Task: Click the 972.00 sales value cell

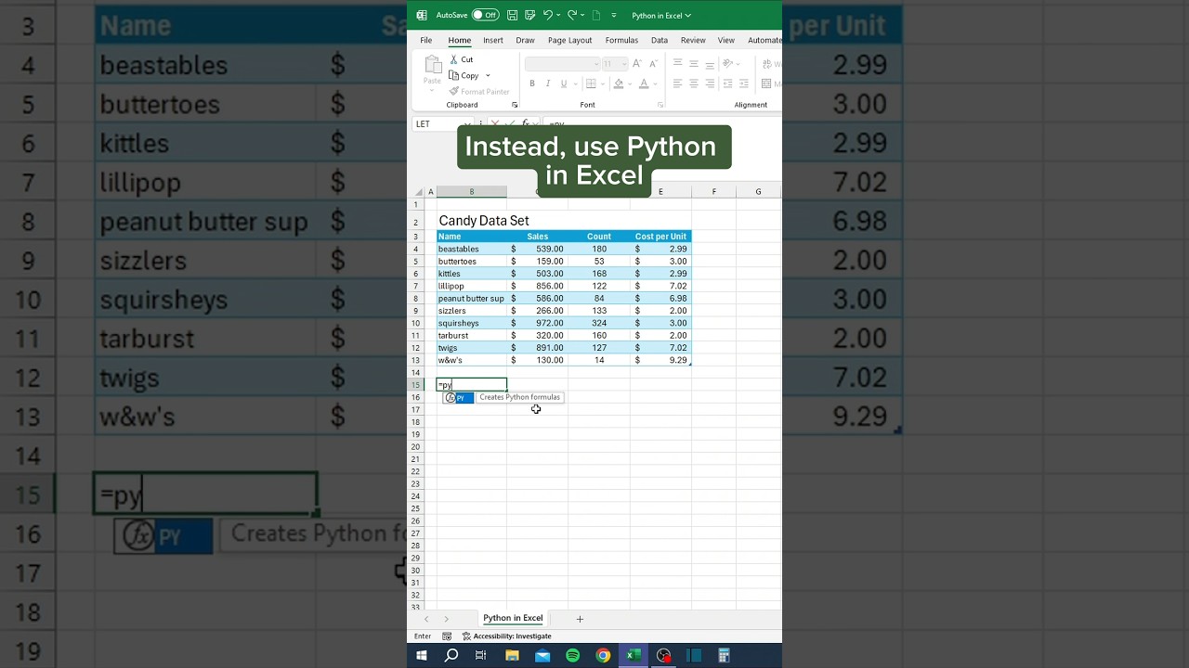Action: click(537, 323)
